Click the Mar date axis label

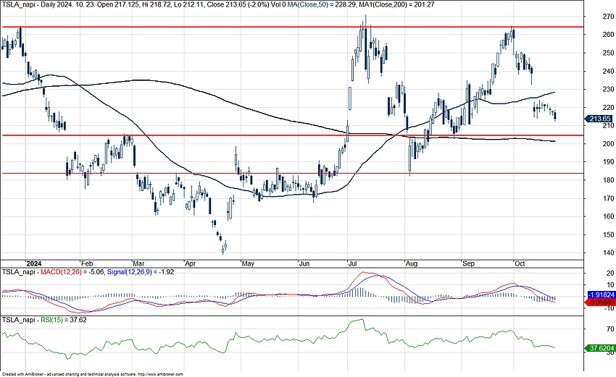pyautogui.click(x=138, y=263)
